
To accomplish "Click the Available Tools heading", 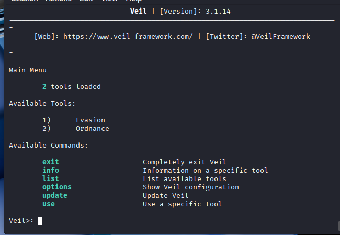I will pos(42,104).
